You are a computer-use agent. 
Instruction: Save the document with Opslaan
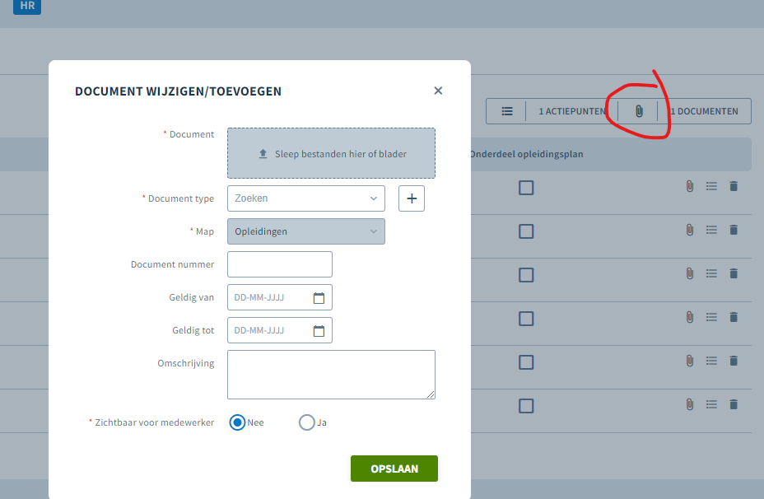pos(394,469)
